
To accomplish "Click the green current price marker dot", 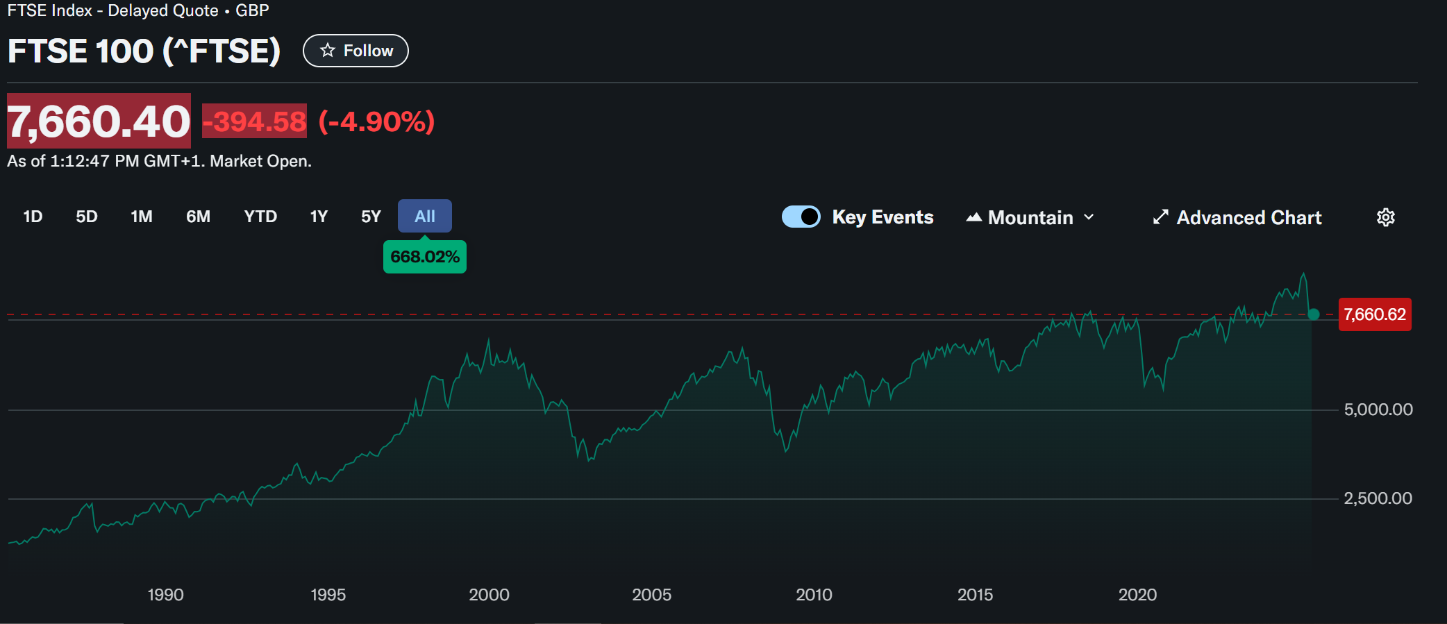I will [1313, 314].
